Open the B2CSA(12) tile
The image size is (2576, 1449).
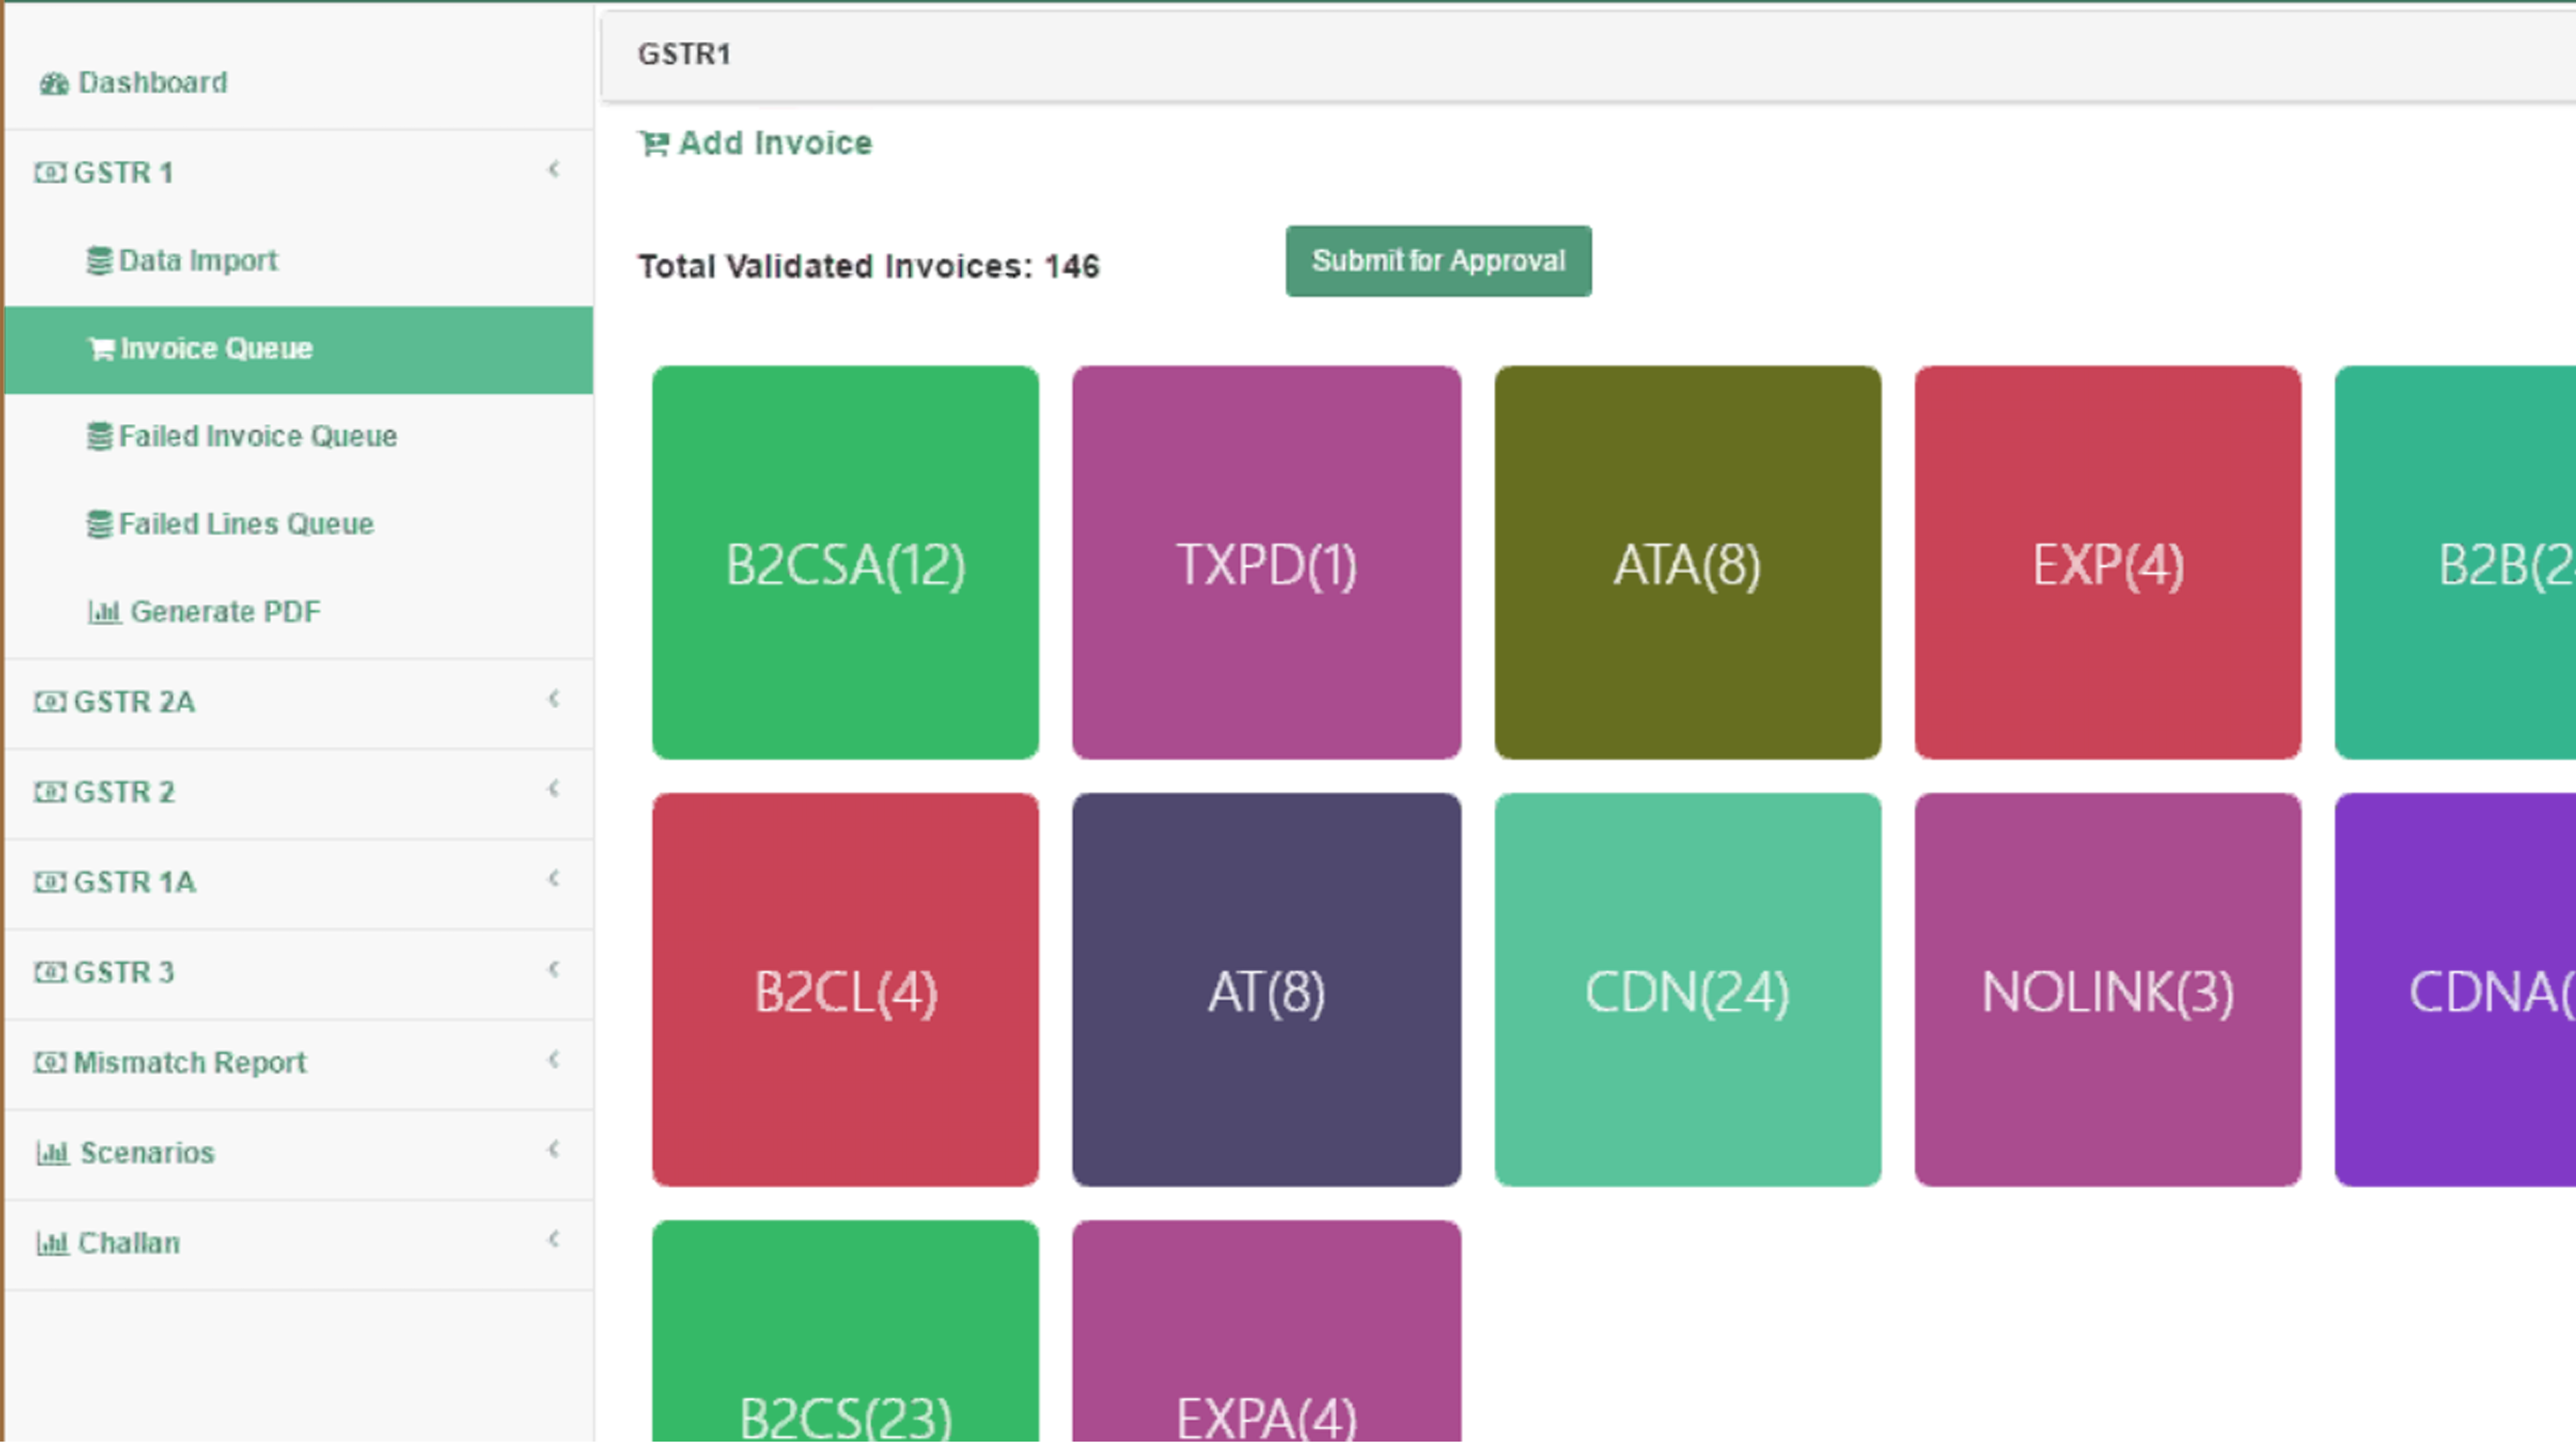[845, 563]
